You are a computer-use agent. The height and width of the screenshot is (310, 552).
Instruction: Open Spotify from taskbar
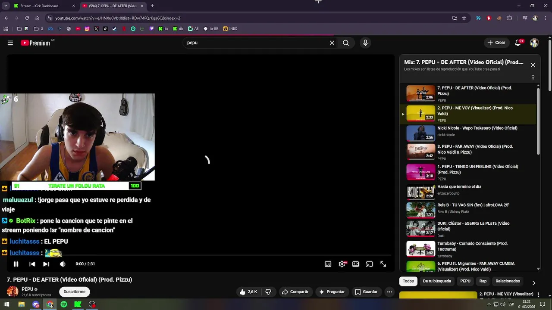pos(64,304)
